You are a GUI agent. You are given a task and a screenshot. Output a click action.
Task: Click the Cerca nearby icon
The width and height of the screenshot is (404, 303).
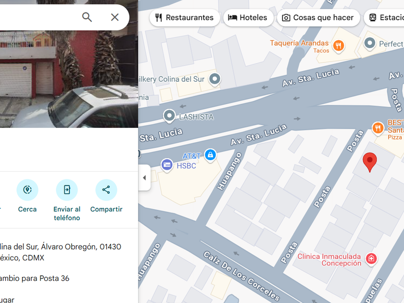[27, 190]
